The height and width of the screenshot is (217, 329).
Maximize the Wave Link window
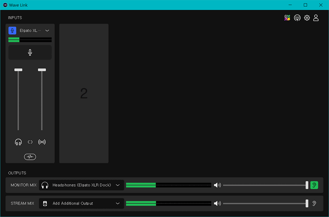point(305,5)
